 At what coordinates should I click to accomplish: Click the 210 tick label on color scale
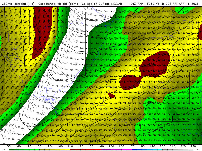[x=173, y=146]
